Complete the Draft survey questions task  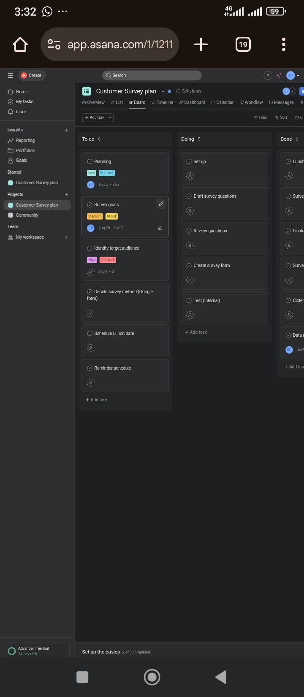(189, 196)
